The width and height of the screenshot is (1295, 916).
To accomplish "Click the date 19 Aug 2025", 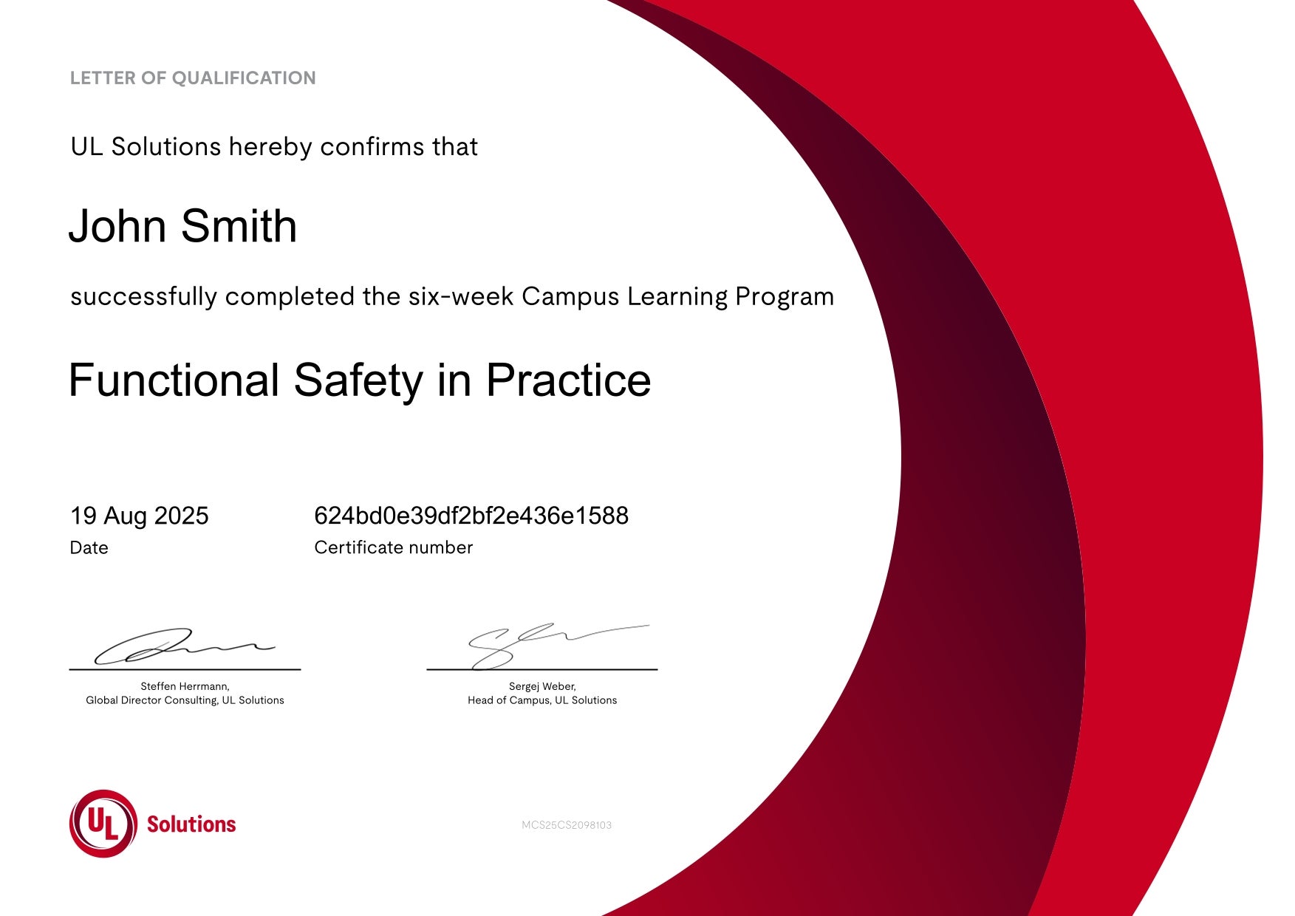I will [x=139, y=516].
